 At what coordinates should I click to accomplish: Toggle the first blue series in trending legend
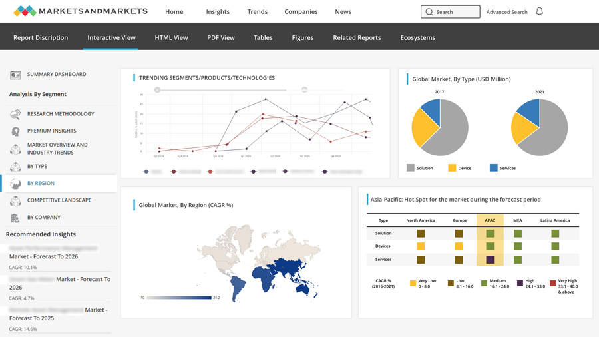[146, 172]
